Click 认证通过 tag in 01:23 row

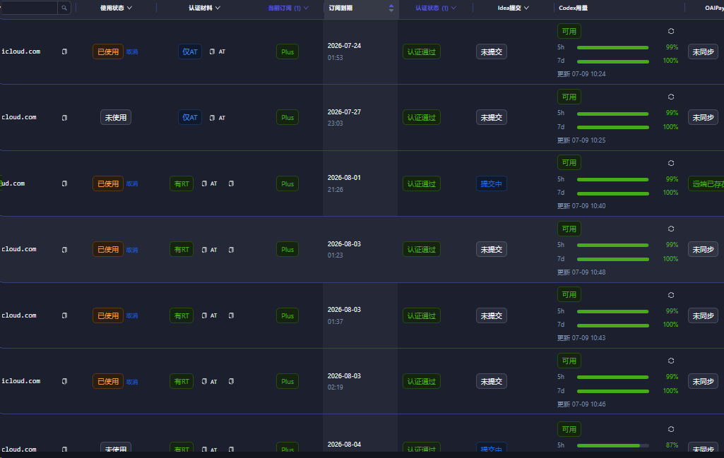422,250
